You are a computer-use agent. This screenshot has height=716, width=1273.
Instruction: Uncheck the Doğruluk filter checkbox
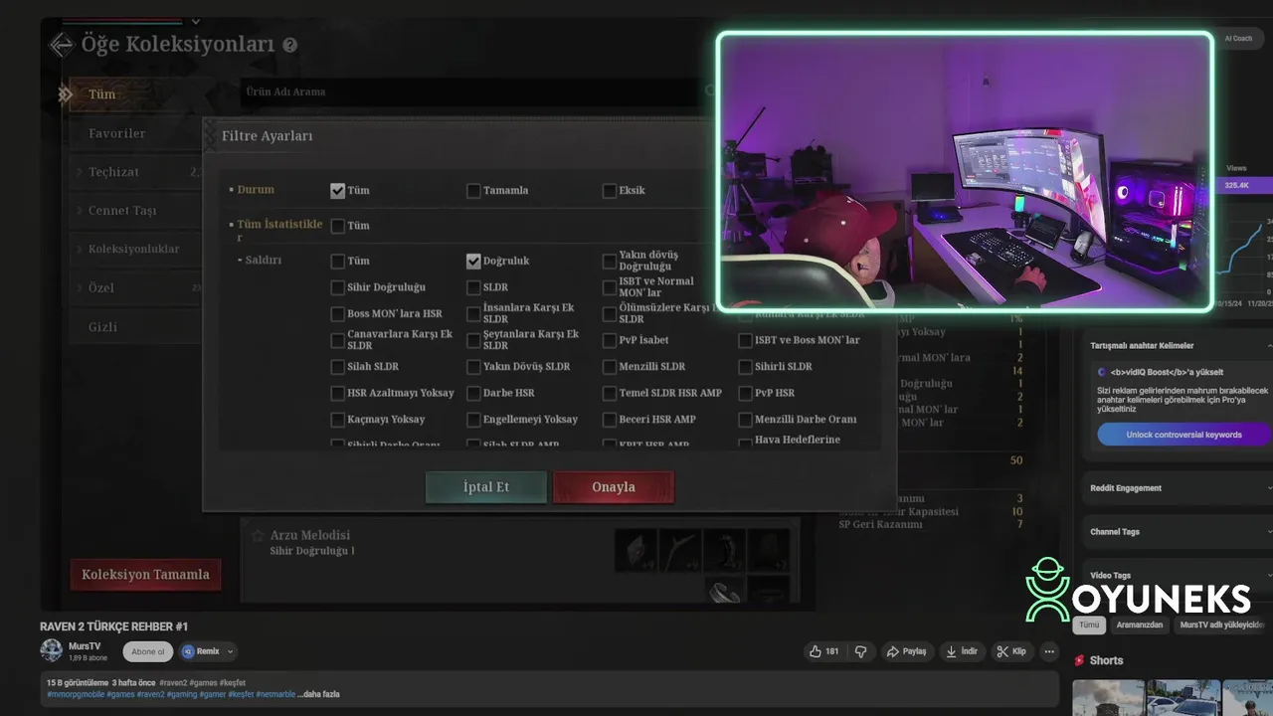(x=473, y=261)
